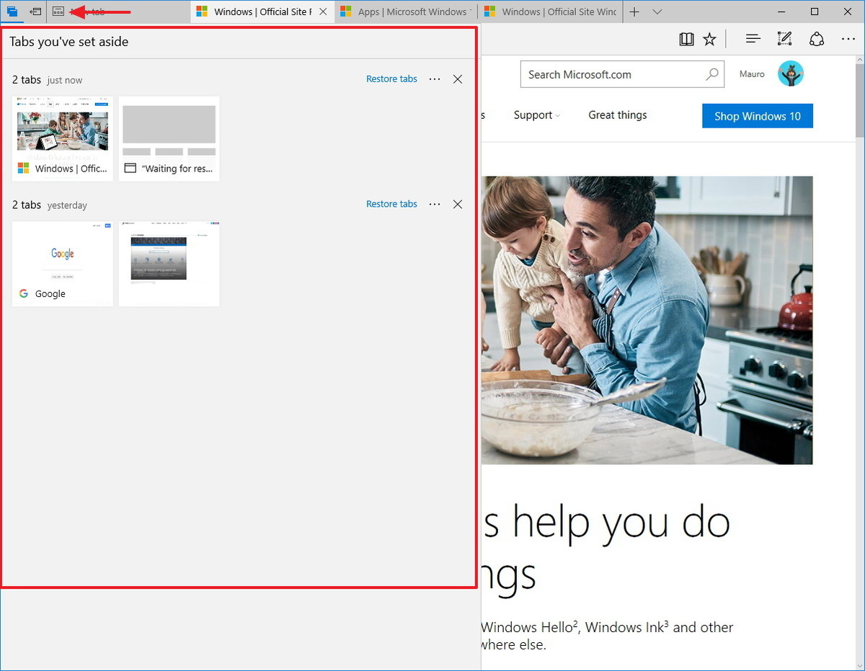Search Microsoft.com using the magnifier icon

pyautogui.click(x=712, y=74)
